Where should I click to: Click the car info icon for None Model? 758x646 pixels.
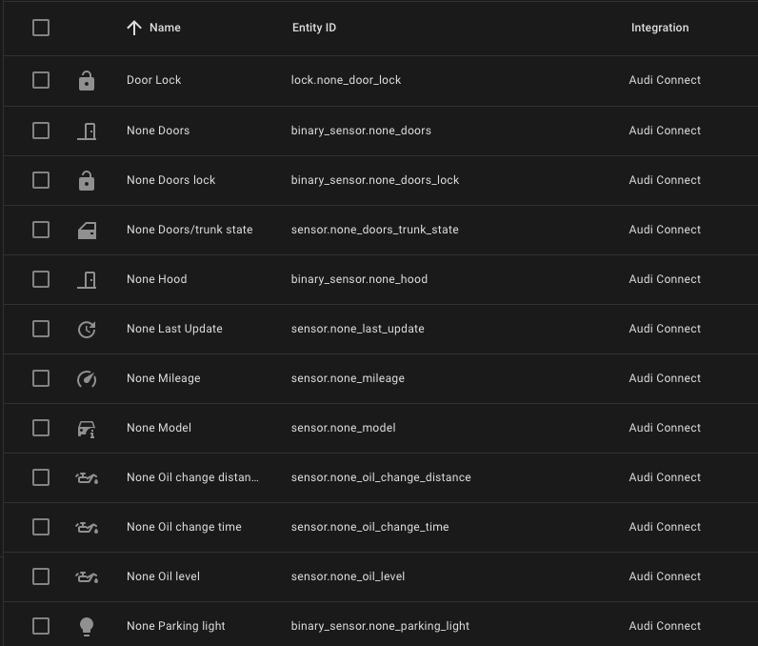(x=87, y=429)
